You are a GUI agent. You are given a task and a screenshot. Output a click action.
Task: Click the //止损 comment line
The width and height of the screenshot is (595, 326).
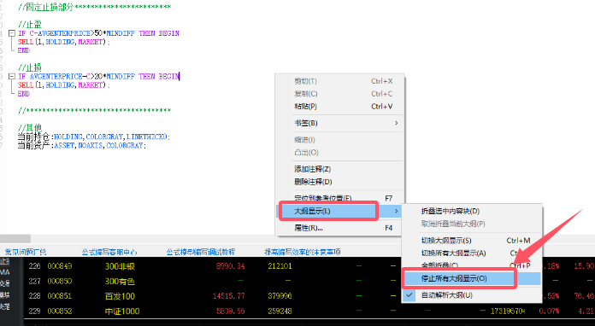30,67
